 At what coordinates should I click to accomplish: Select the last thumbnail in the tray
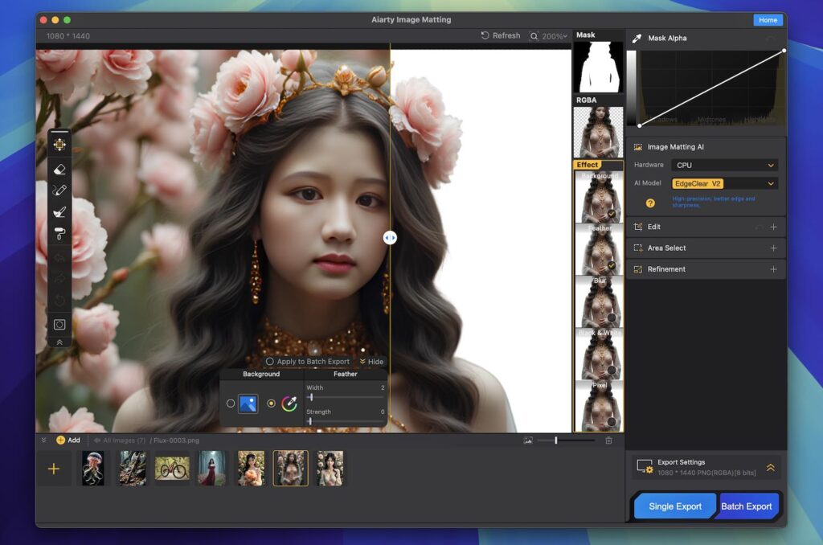coord(330,469)
